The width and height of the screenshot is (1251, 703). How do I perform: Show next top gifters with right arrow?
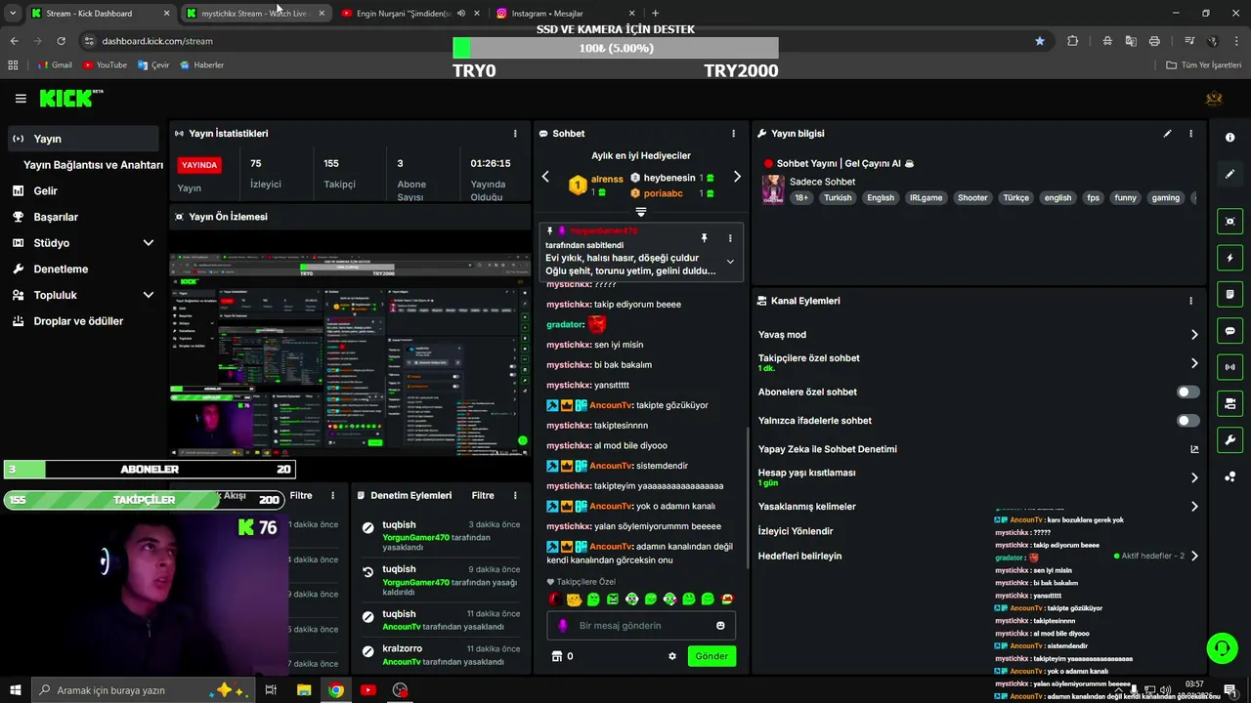tap(737, 177)
